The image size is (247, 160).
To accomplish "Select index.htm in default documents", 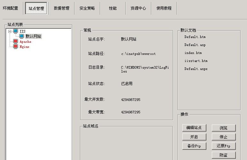I will pos(193,53).
